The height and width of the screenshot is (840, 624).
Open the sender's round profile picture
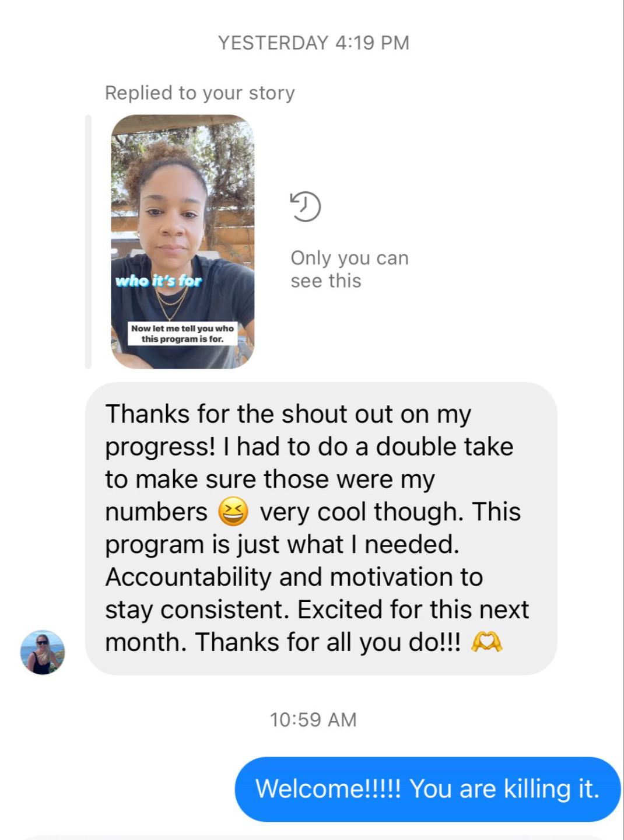(43, 652)
